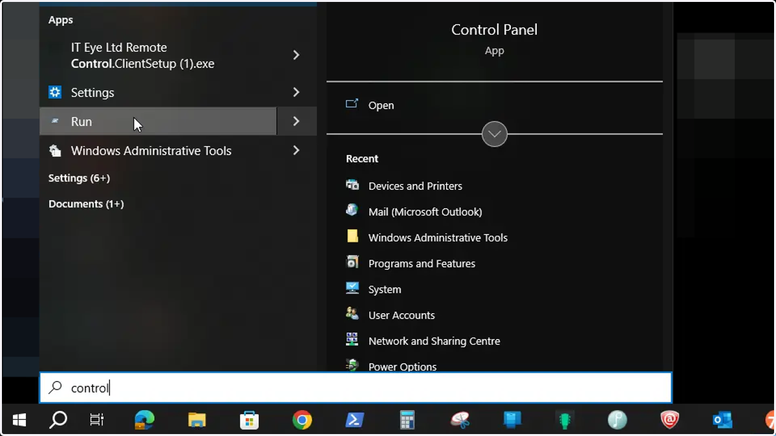Image resolution: width=776 pixels, height=436 pixels.
Task: Click the Mail (Microsoft Outlook) icon
Action: (352, 211)
